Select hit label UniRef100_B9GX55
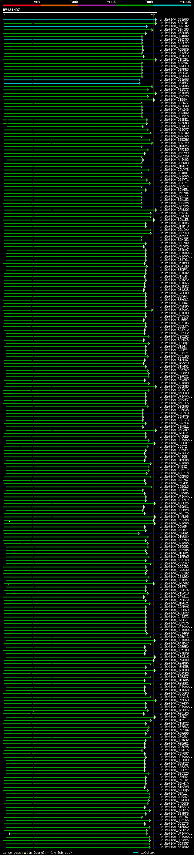Viewport: 194px width, 855px height. click(174, 39)
